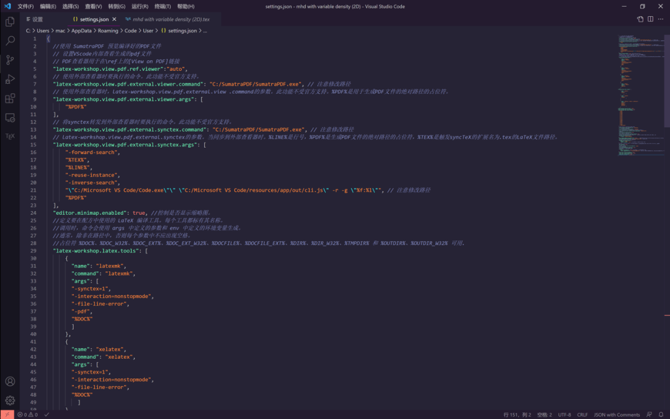
Task: Click "-forward-search" string
Action: (x=91, y=152)
